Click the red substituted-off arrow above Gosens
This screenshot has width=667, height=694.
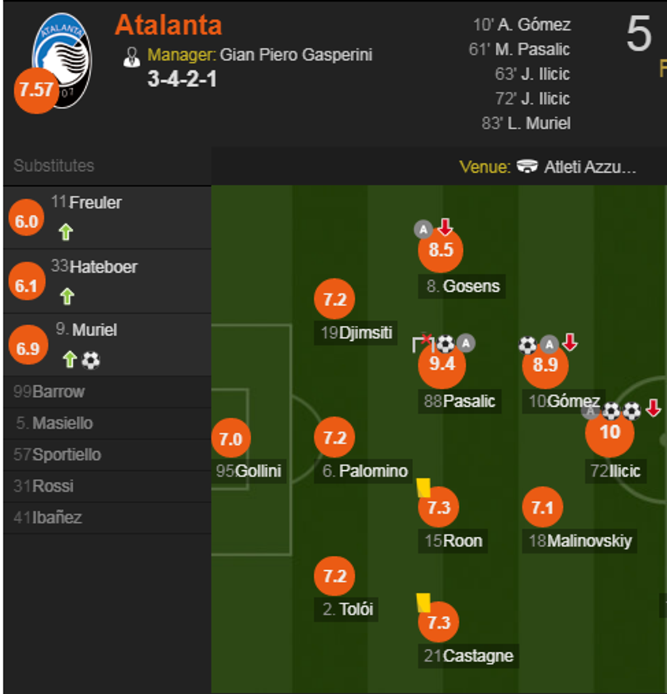coord(445,227)
